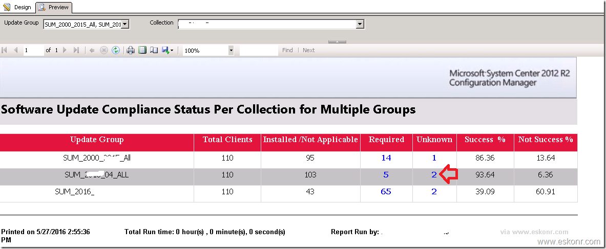606x249 pixels.
Task: Select the Preview tab
Action: click(54, 7)
